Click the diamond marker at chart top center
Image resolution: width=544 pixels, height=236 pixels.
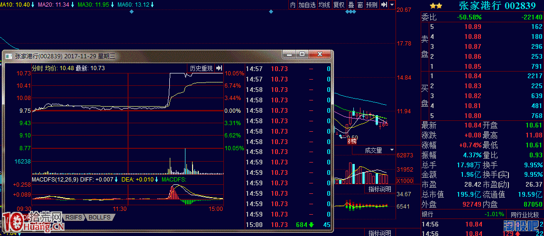pyautogui.click(x=271, y=12)
